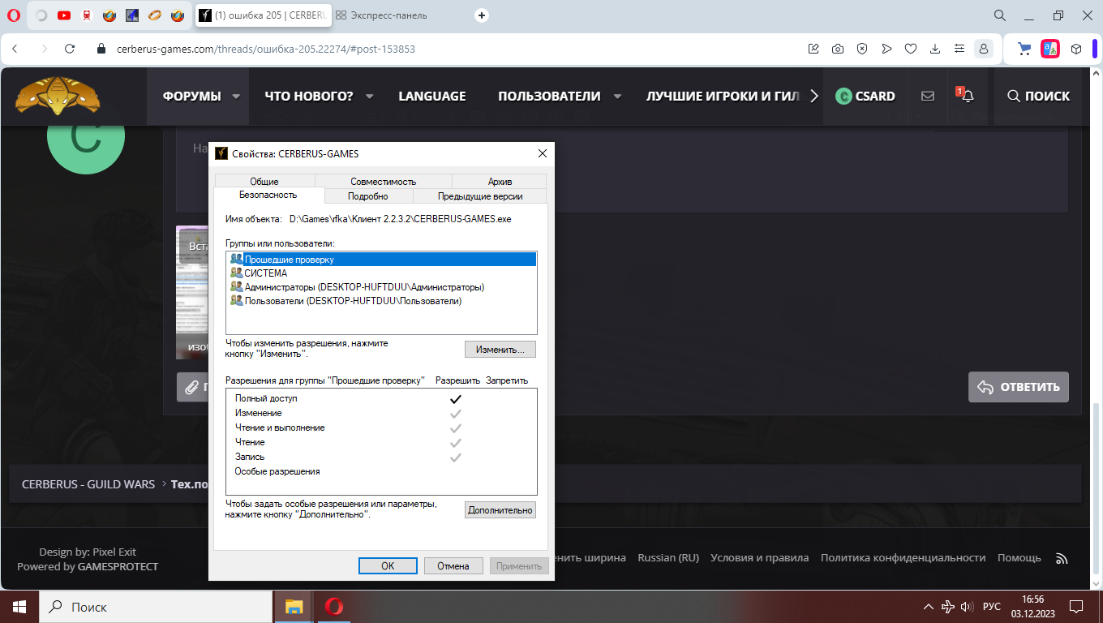Open the browser profile icon
This screenshot has width=1103, height=623.
click(x=984, y=49)
